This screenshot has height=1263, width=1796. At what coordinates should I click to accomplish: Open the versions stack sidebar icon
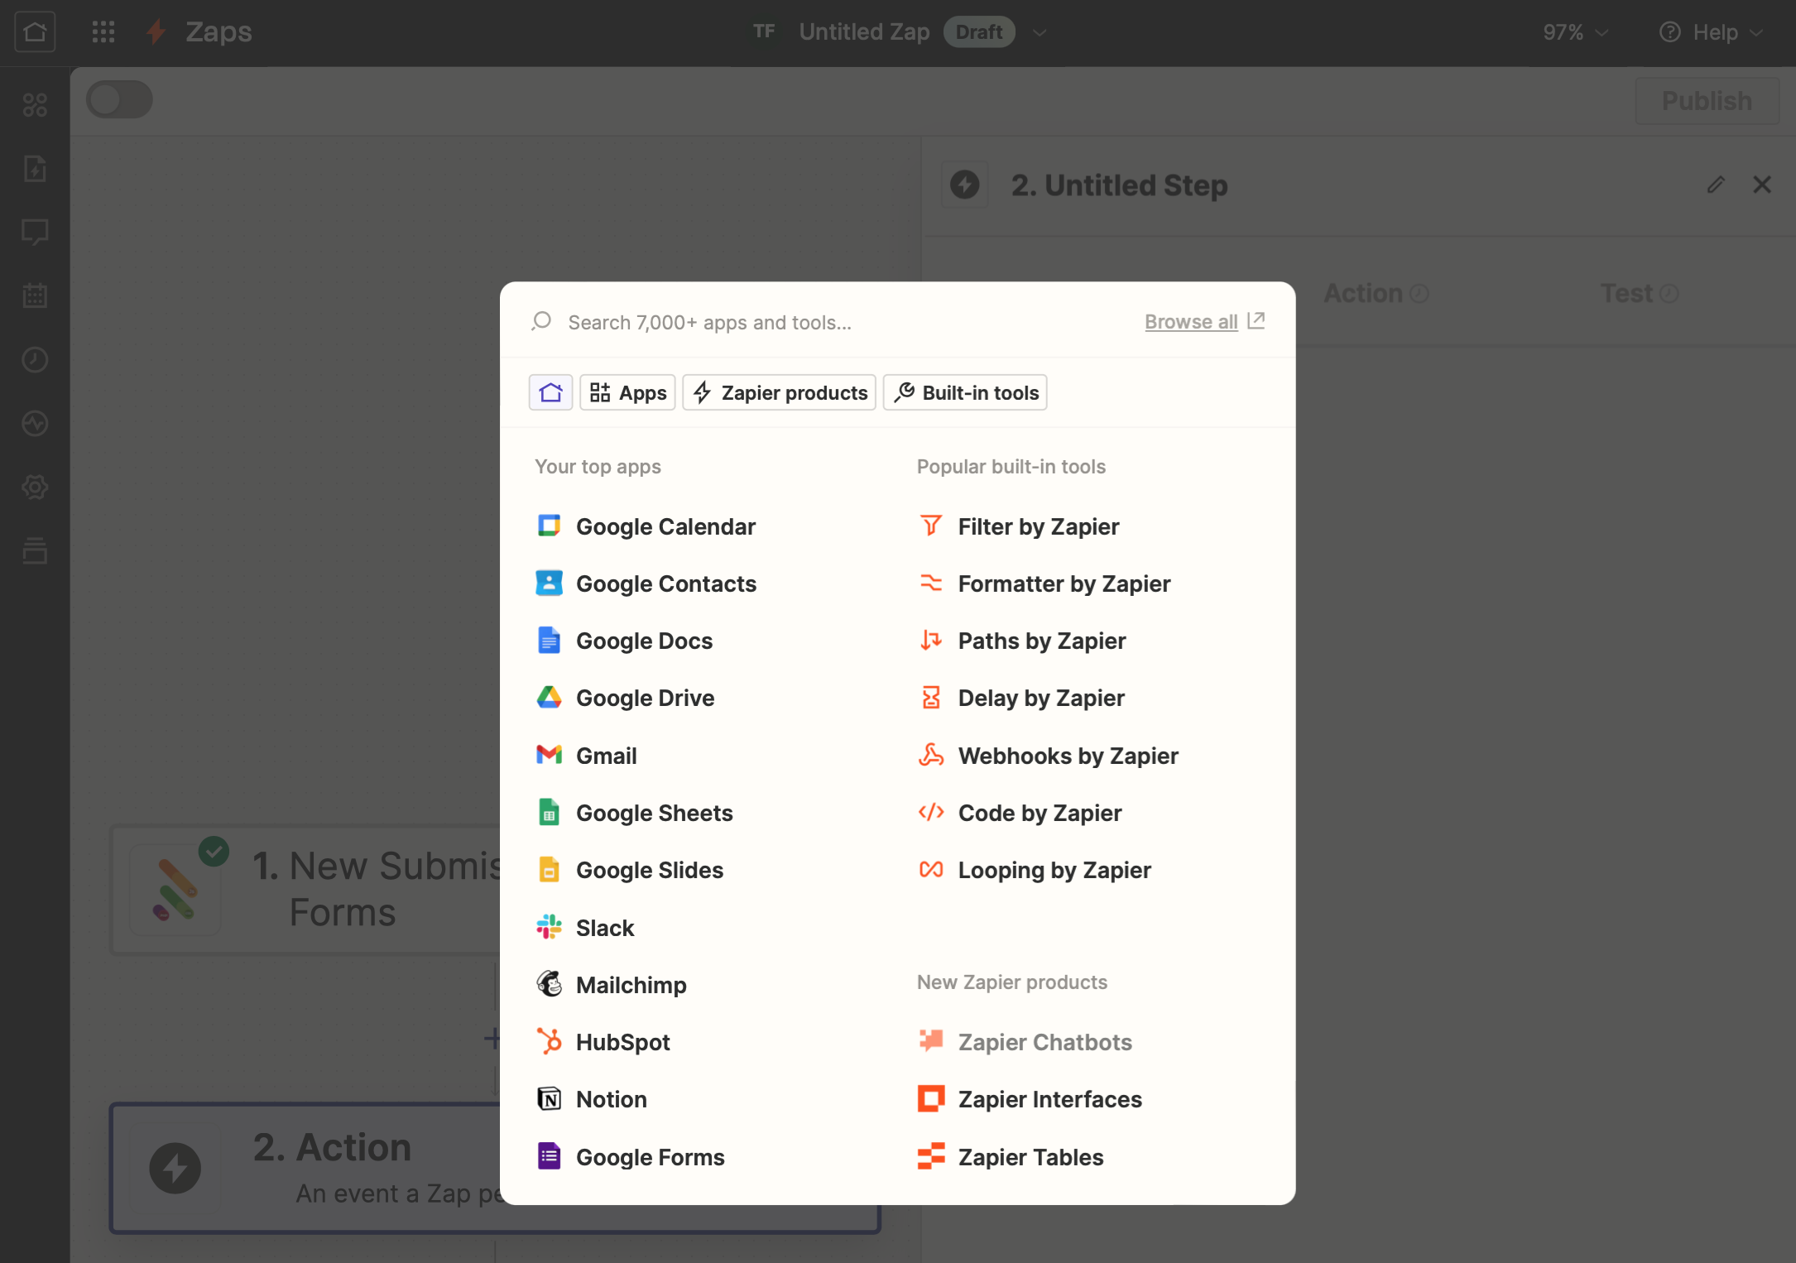(x=35, y=551)
